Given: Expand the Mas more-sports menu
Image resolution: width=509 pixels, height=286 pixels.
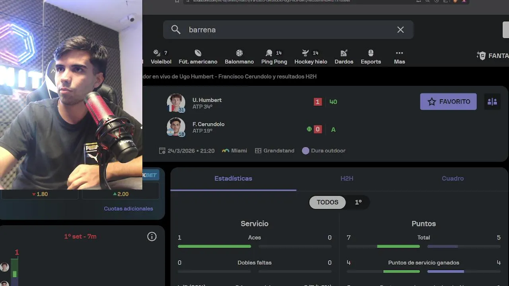Looking at the screenshot, I should (399, 57).
